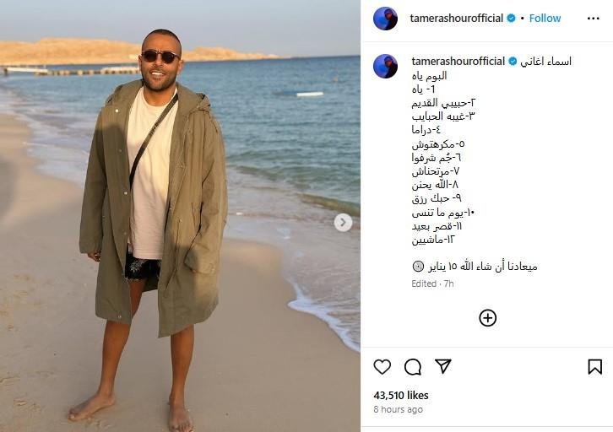Click the ميعادنا release date caption line

[475, 267]
